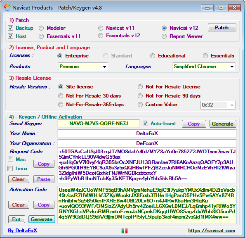Clear the Request Code
The width and height of the screenshot is (245, 238).
click(19, 179)
